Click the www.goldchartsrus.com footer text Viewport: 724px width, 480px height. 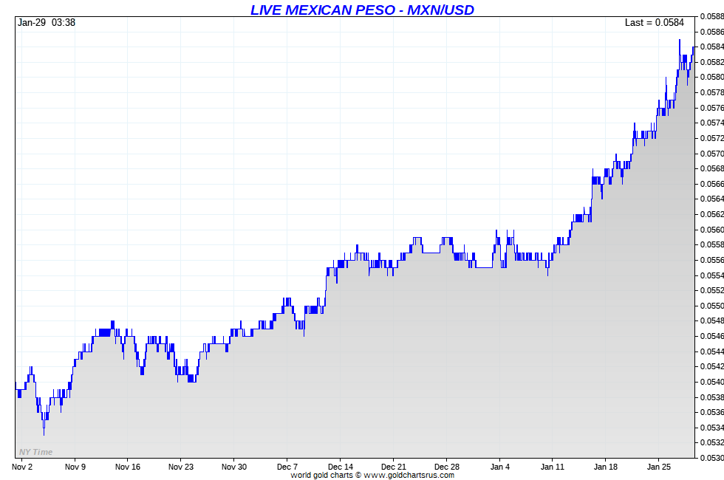click(x=409, y=475)
